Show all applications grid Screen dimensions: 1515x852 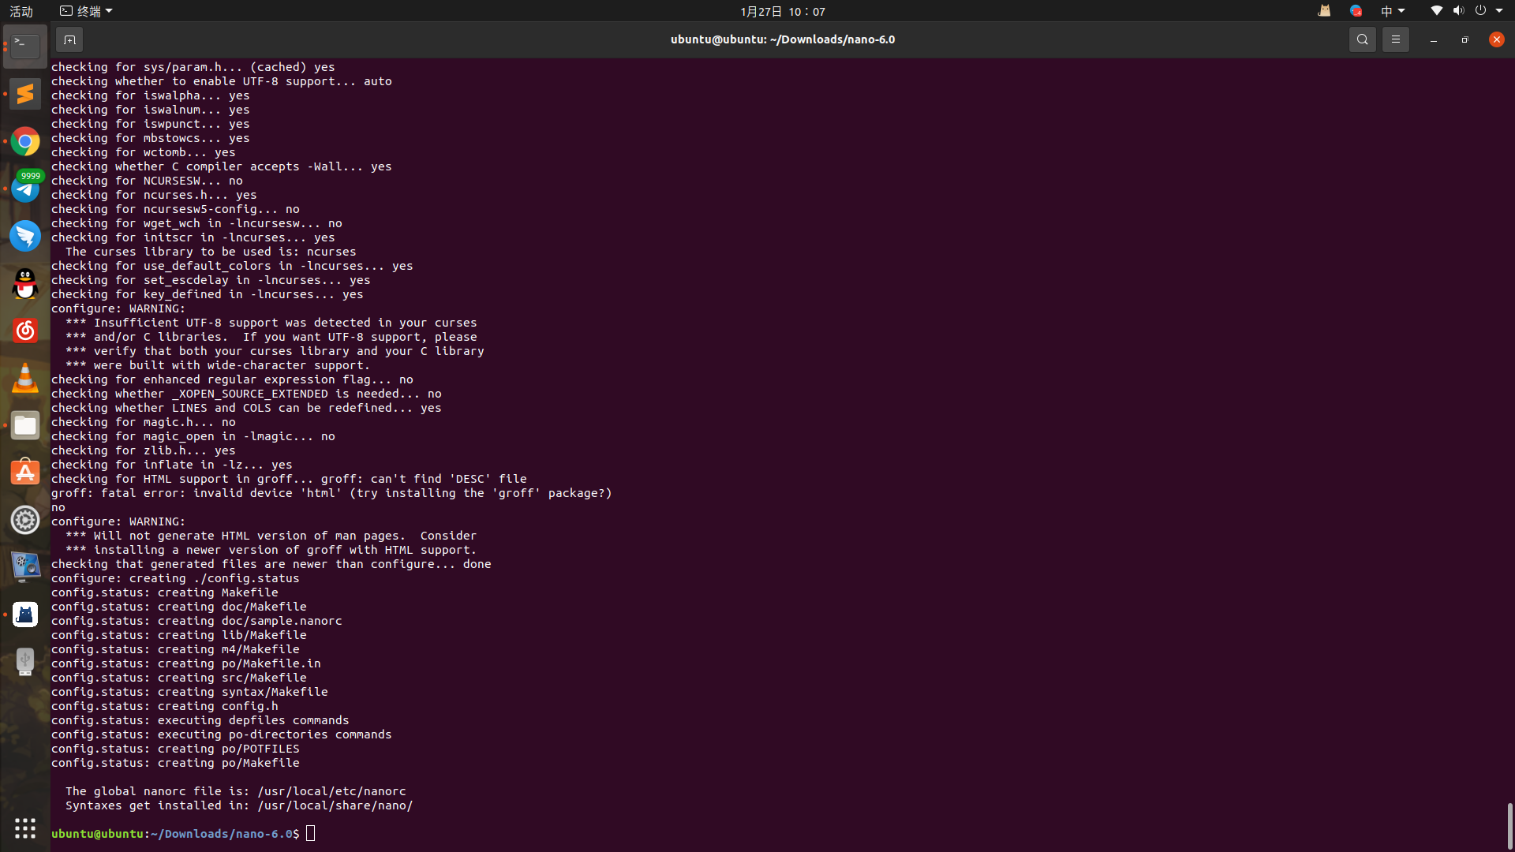(25, 828)
